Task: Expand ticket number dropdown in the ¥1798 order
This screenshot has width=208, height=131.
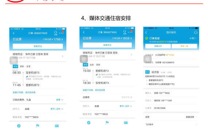Action: click(57, 109)
